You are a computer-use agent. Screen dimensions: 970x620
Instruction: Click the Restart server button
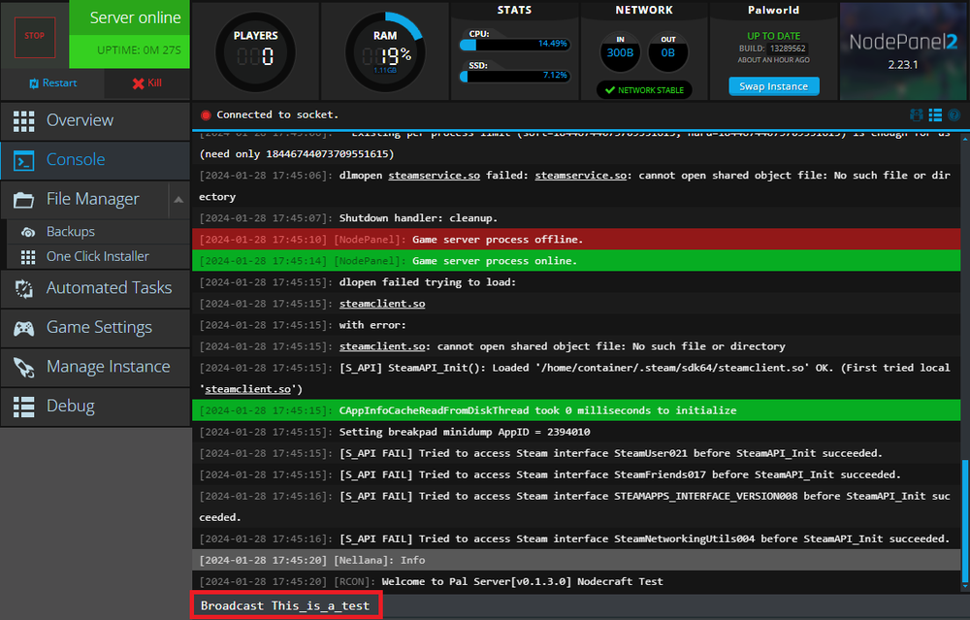pyautogui.click(x=52, y=83)
